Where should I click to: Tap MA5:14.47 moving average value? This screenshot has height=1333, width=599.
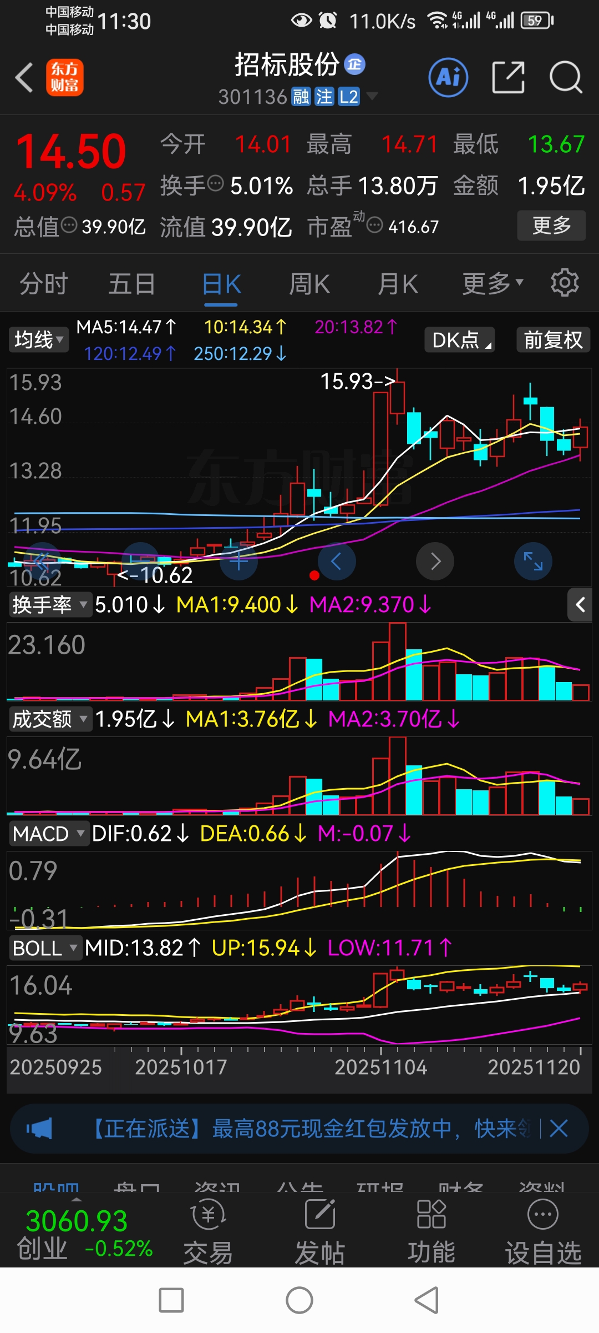[x=126, y=327]
